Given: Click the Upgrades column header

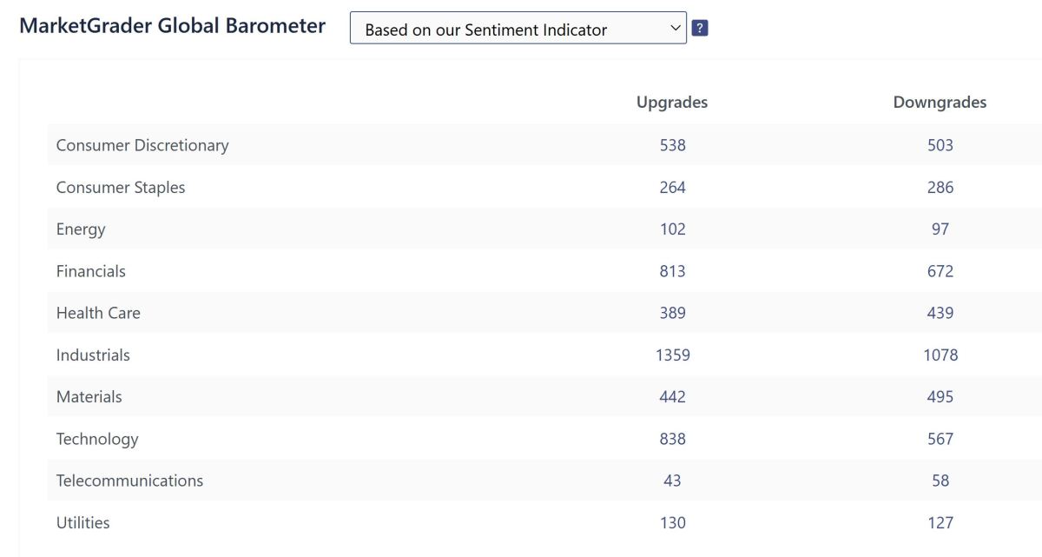Looking at the screenshot, I should pyautogui.click(x=672, y=103).
